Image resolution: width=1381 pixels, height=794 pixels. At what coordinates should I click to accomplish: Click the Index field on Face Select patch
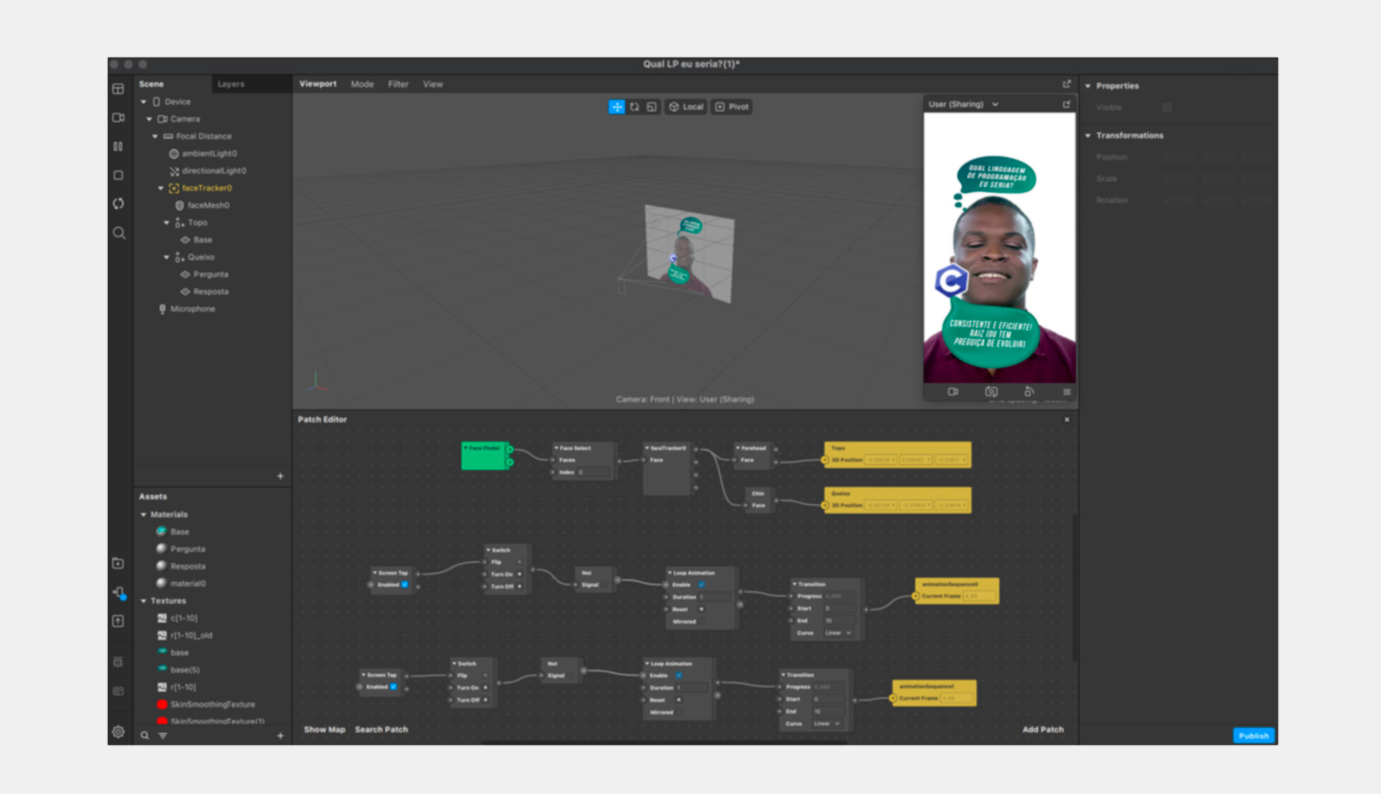tap(593, 473)
